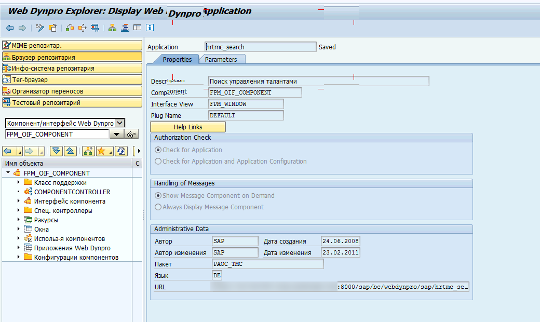This screenshot has height=322, width=540.
Task: Click Application field hrtmc_search
Action: 260,47
